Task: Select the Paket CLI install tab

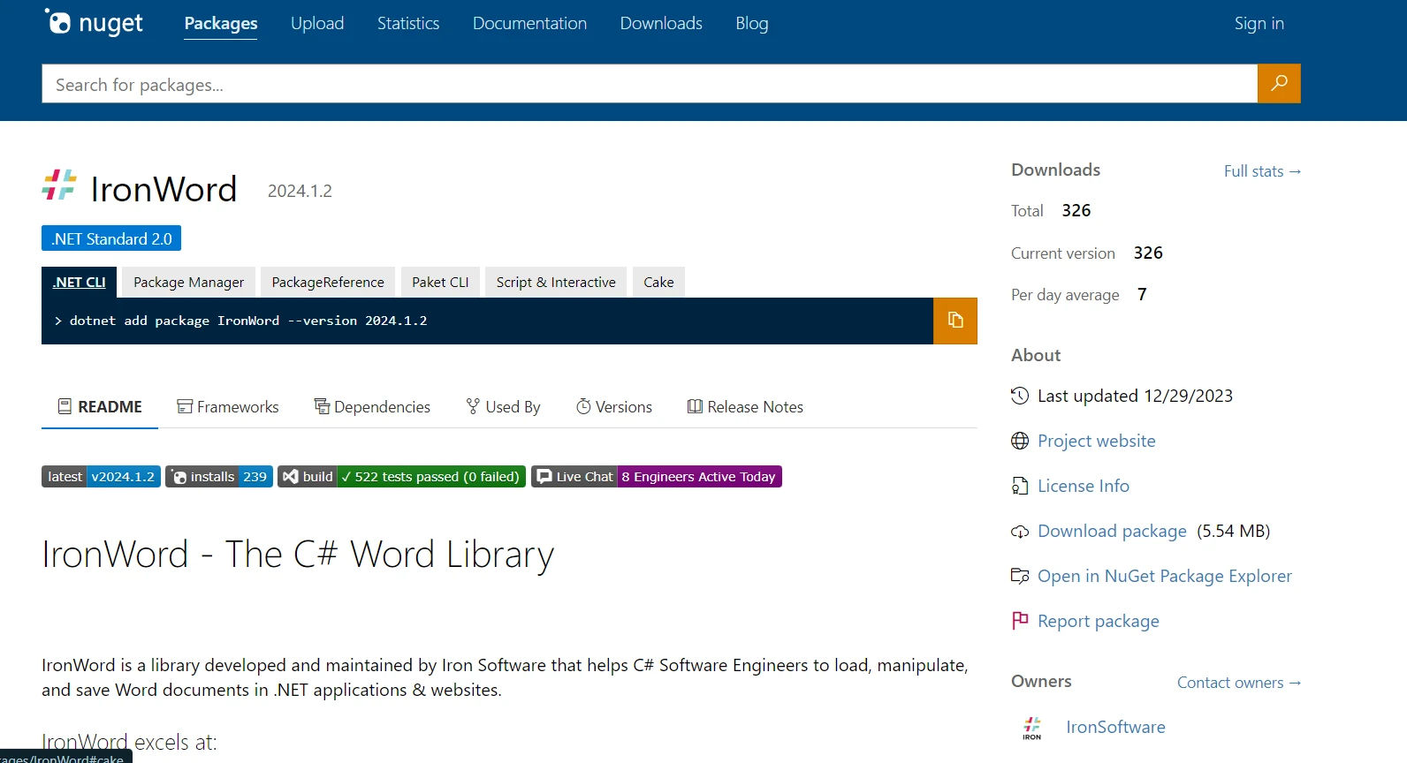Action: [440, 283]
